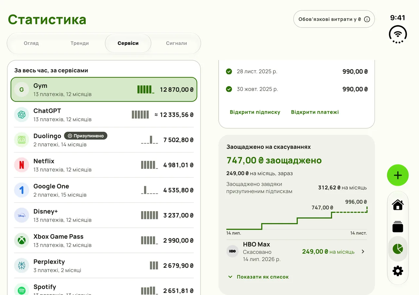Image resolution: width=419 pixels, height=295 pixels.
Task: Click the Netflix logo icon
Action: (22, 165)
